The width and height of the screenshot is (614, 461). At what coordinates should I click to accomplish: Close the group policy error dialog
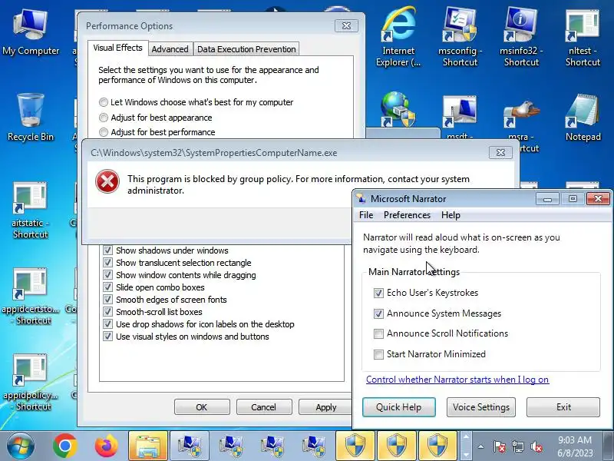[x=501, y=152]
